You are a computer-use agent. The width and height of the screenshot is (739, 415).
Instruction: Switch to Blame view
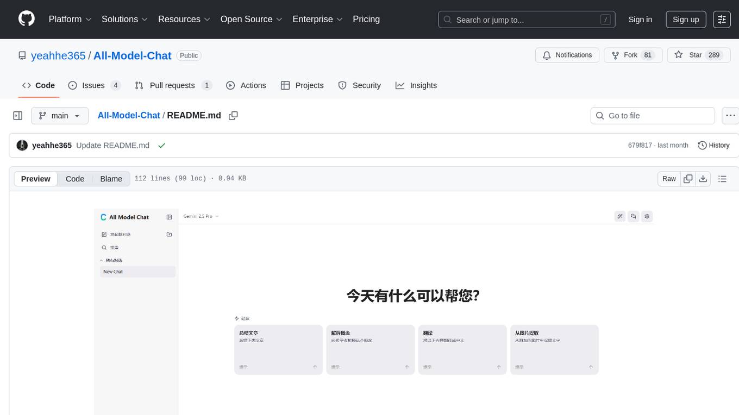coord(111,179)
